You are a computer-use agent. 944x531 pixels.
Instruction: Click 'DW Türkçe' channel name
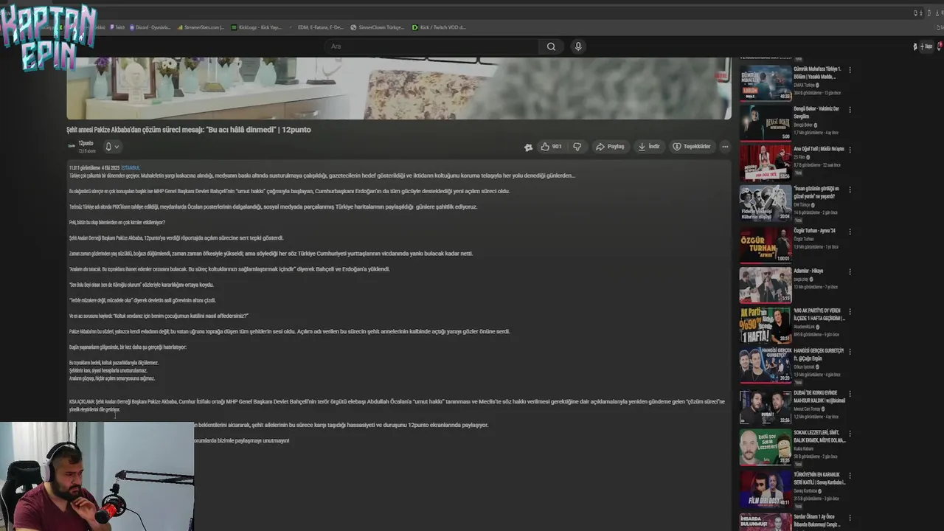pyautogui.click(x=802, y=204)
